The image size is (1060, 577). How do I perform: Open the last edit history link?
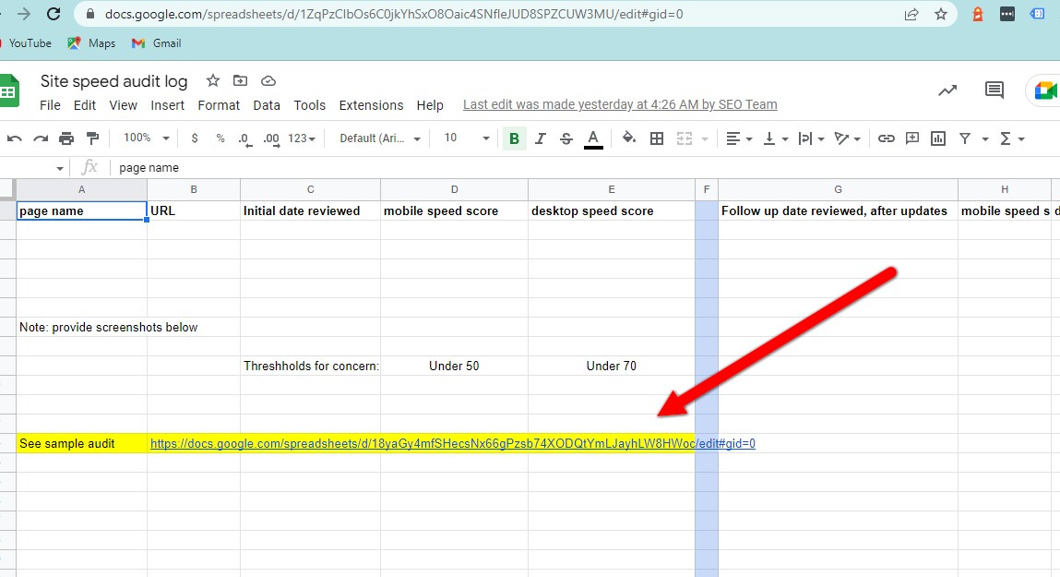[619, 104]
